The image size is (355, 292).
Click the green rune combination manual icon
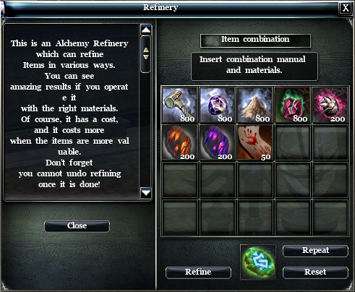click(258, 262)
